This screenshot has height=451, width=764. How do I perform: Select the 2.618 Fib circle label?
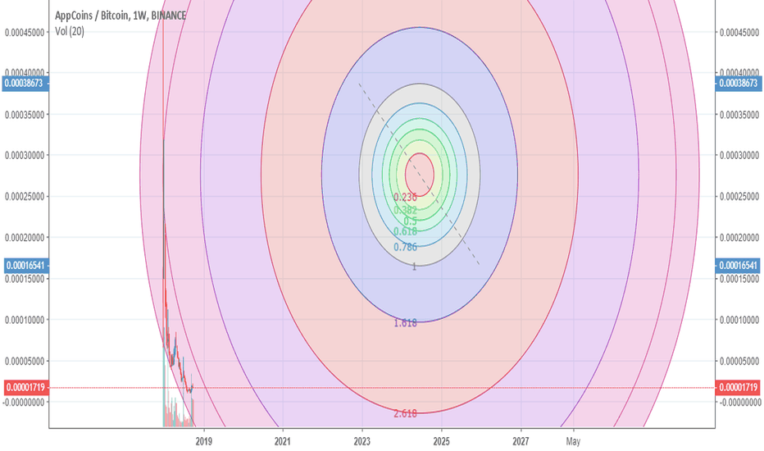pyautogui.click(x=406, y=413)
